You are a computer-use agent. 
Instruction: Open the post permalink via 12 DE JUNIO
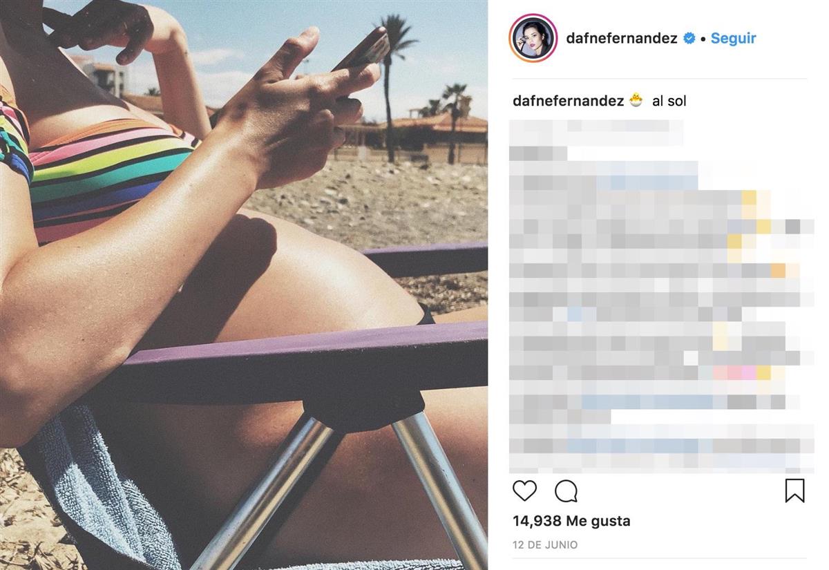coord(545,545)
